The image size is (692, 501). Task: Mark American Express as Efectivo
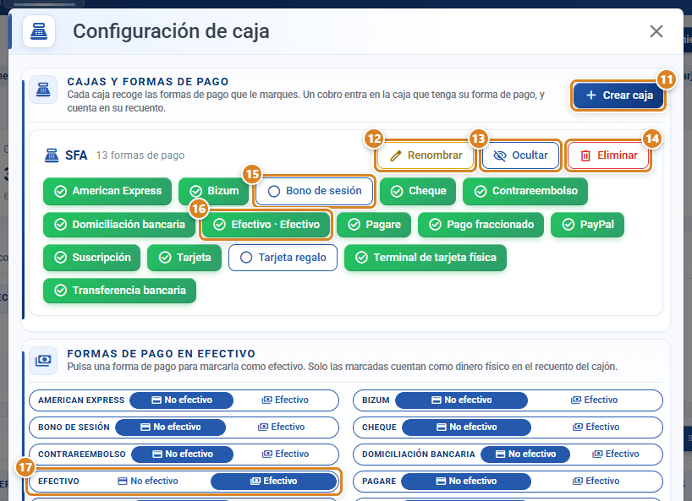point(285,400)
